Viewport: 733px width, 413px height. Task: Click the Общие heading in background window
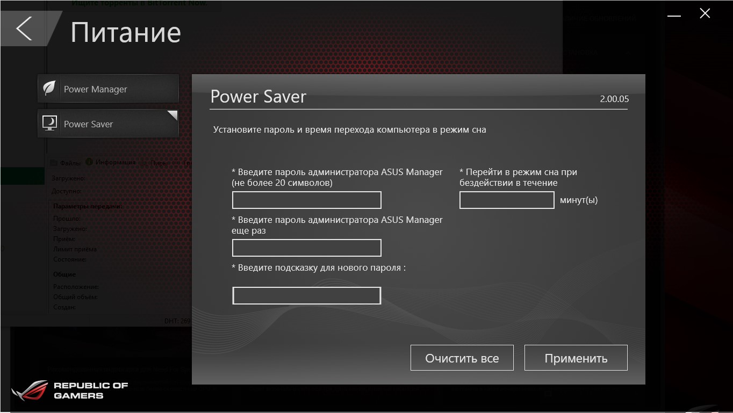point(64,274)
